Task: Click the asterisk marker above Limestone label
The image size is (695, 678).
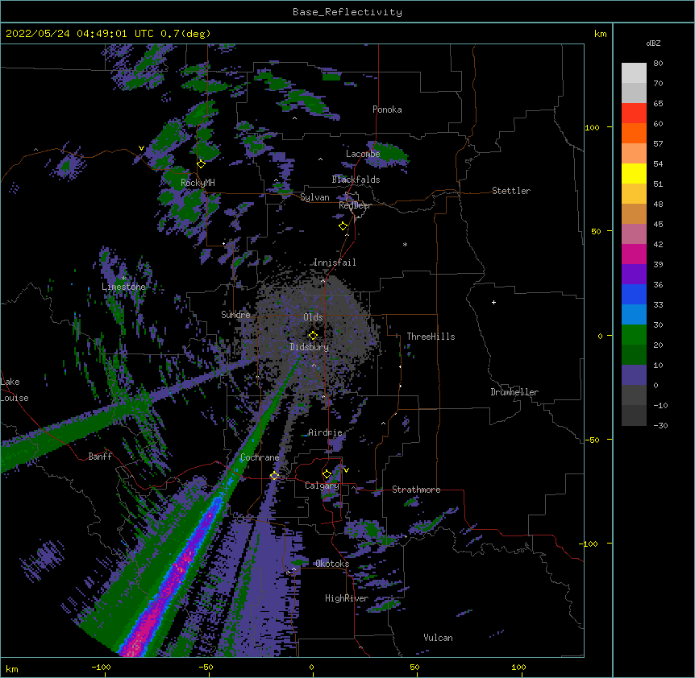Action: [123, 279]
